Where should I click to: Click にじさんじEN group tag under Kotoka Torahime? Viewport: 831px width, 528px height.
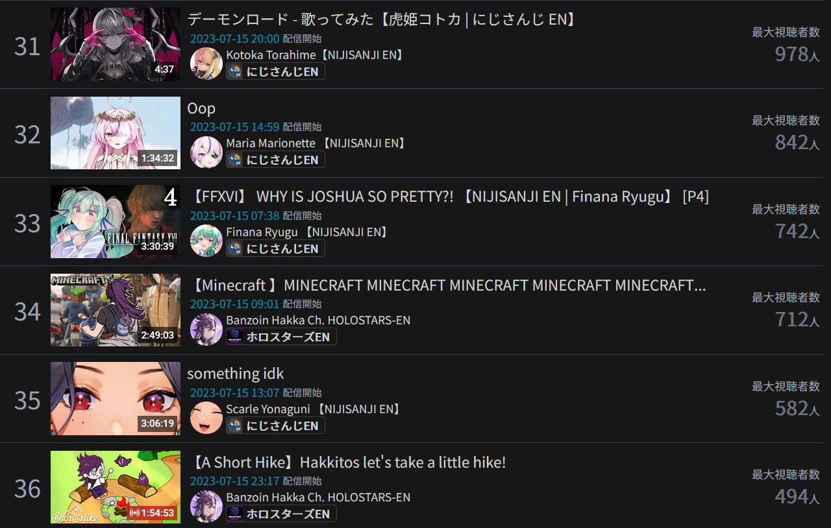(275, 71)
